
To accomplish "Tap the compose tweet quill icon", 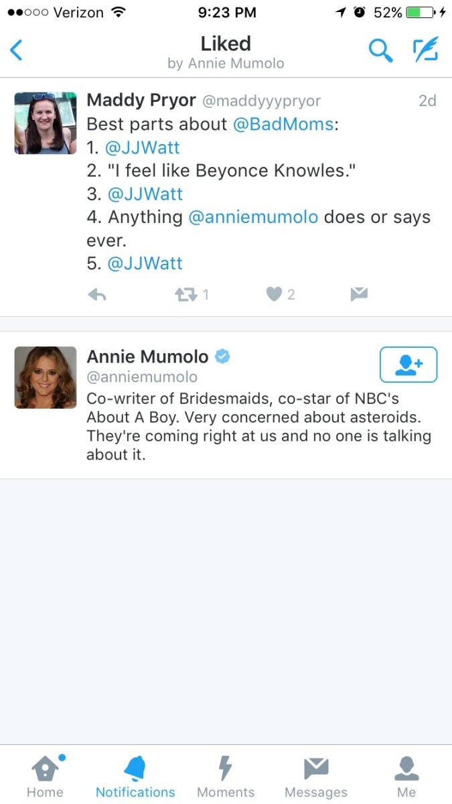I will point(425,50).
